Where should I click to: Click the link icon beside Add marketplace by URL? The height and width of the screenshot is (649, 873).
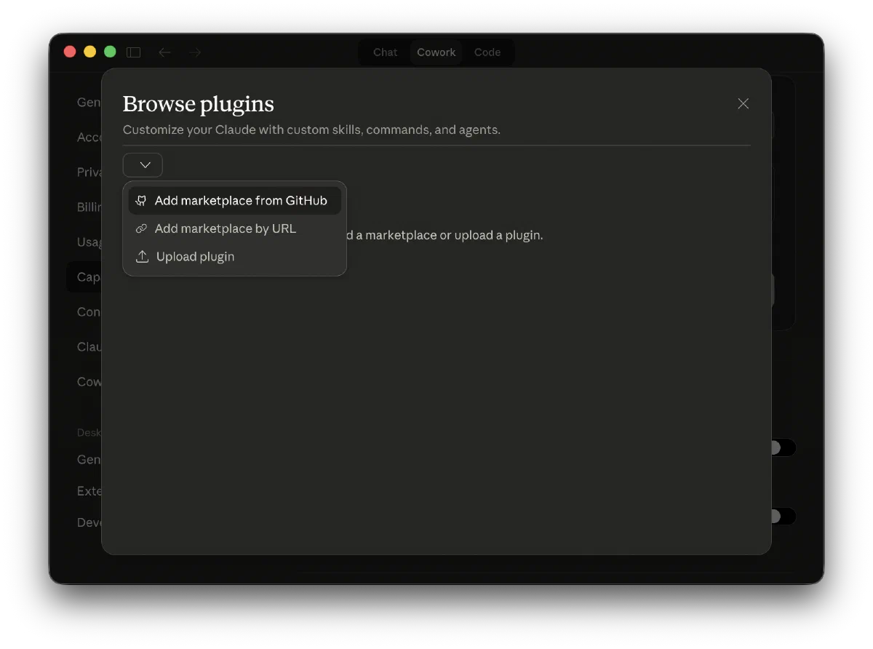click(140, 228)
